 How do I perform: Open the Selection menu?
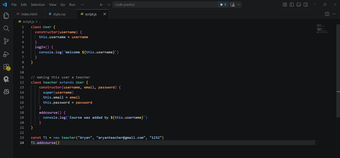point(38,5)
